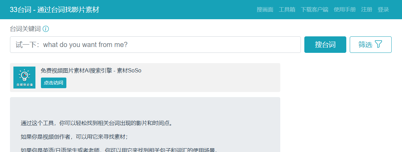Click the line starting 如果你是视频创作者
402x152 pixels.
[74, 137]
